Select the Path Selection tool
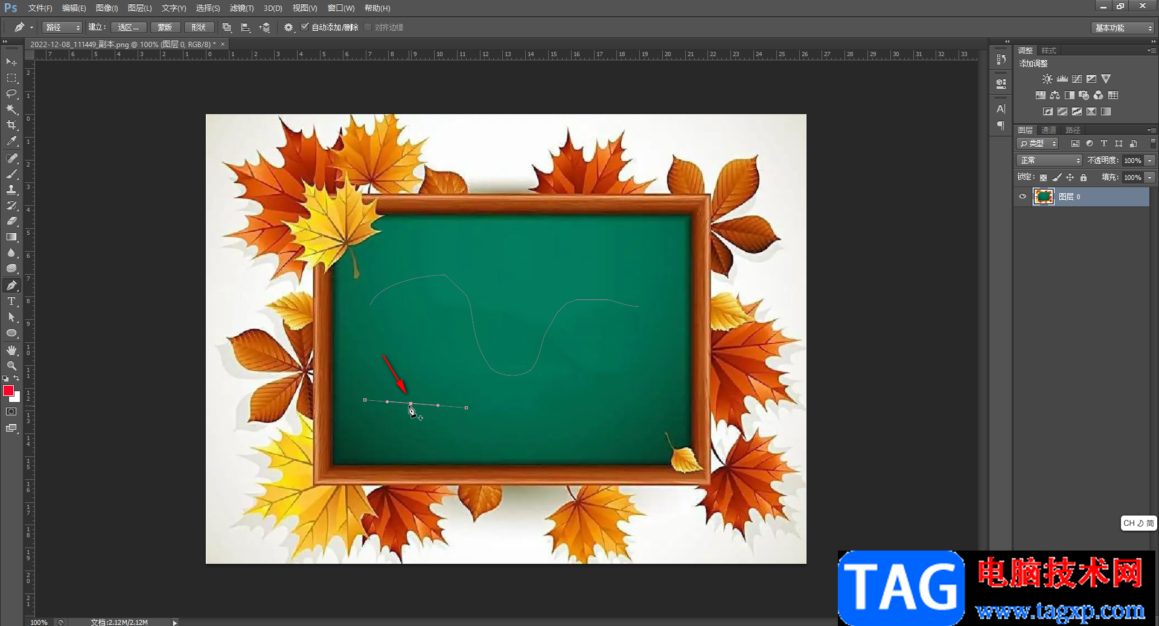1159x626 pixels. pyautogui.click(x=11, y=317)
